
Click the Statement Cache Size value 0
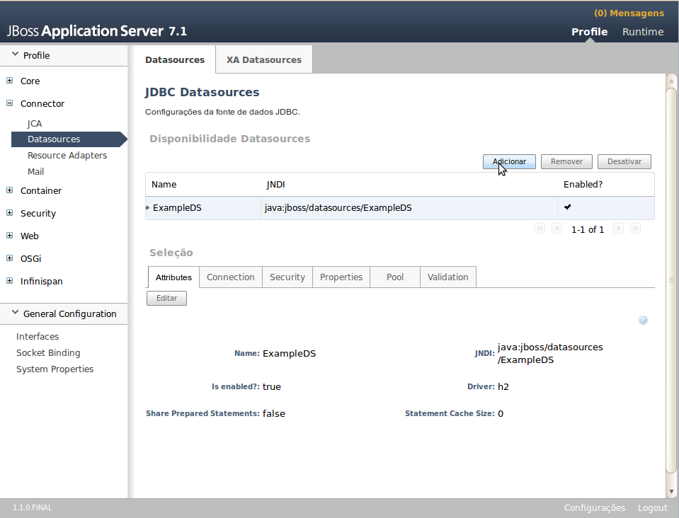(501, 414)
